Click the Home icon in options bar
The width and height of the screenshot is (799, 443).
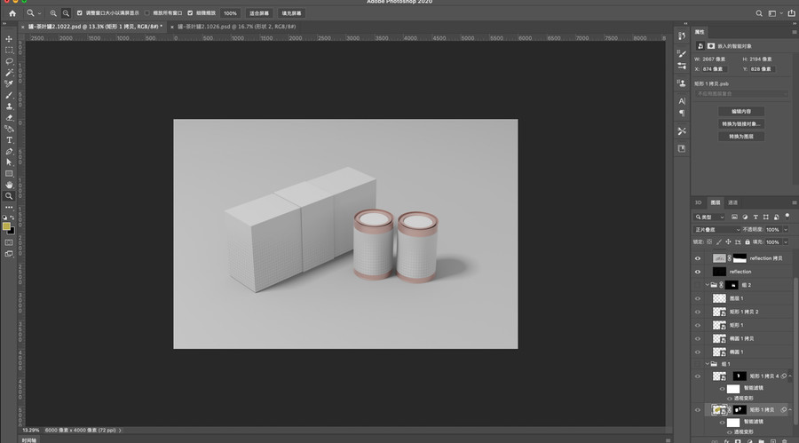12,13
